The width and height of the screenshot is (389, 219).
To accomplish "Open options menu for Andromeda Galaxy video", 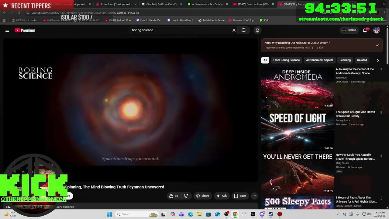I will click(x=381, y=70).
